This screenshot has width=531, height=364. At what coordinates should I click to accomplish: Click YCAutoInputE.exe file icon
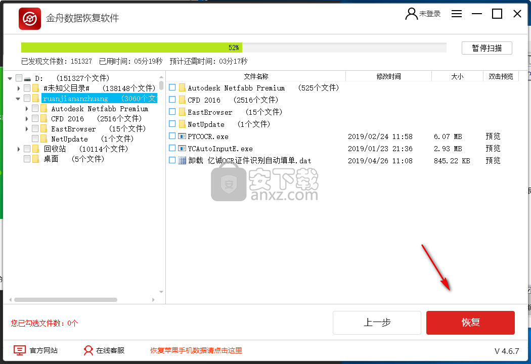click(x=182, y=148)
